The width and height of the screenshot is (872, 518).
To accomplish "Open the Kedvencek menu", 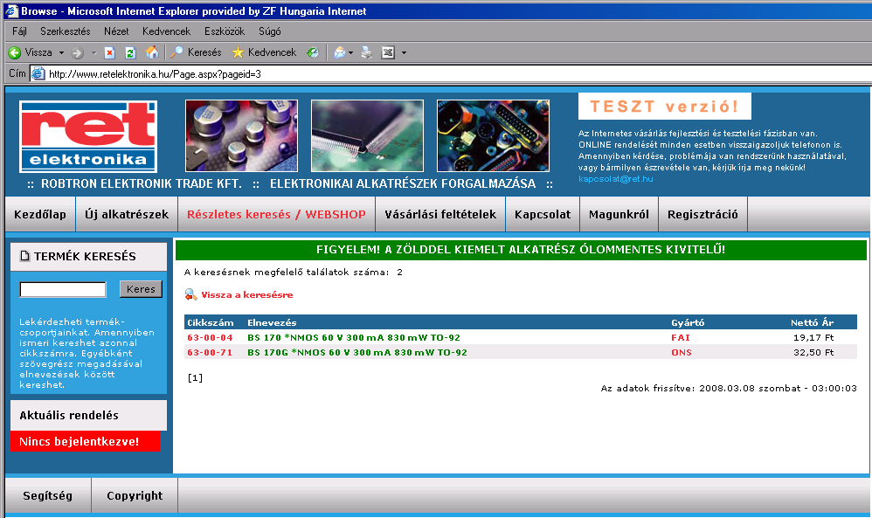I will pos(166,31).
